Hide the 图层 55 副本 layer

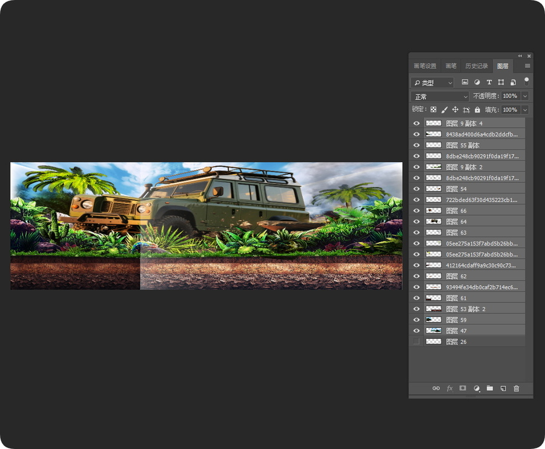417,145
